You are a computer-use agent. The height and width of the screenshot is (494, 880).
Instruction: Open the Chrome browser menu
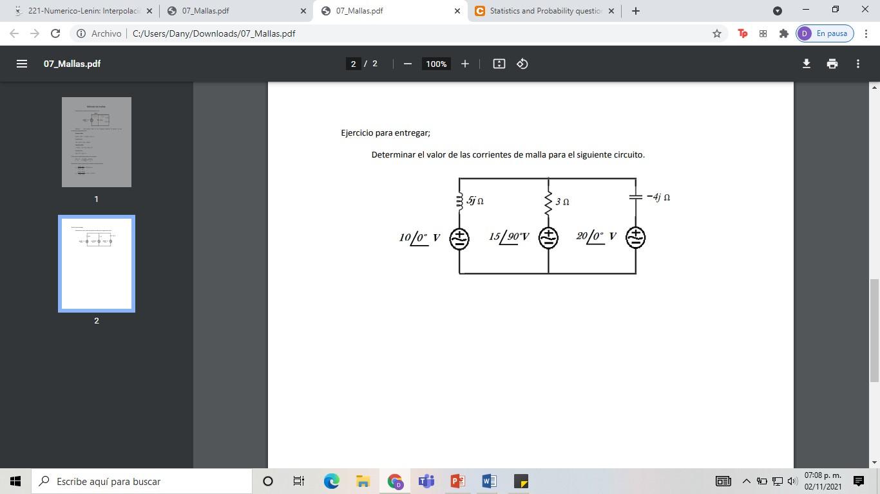pyautogui.click(x=868, y=33)
